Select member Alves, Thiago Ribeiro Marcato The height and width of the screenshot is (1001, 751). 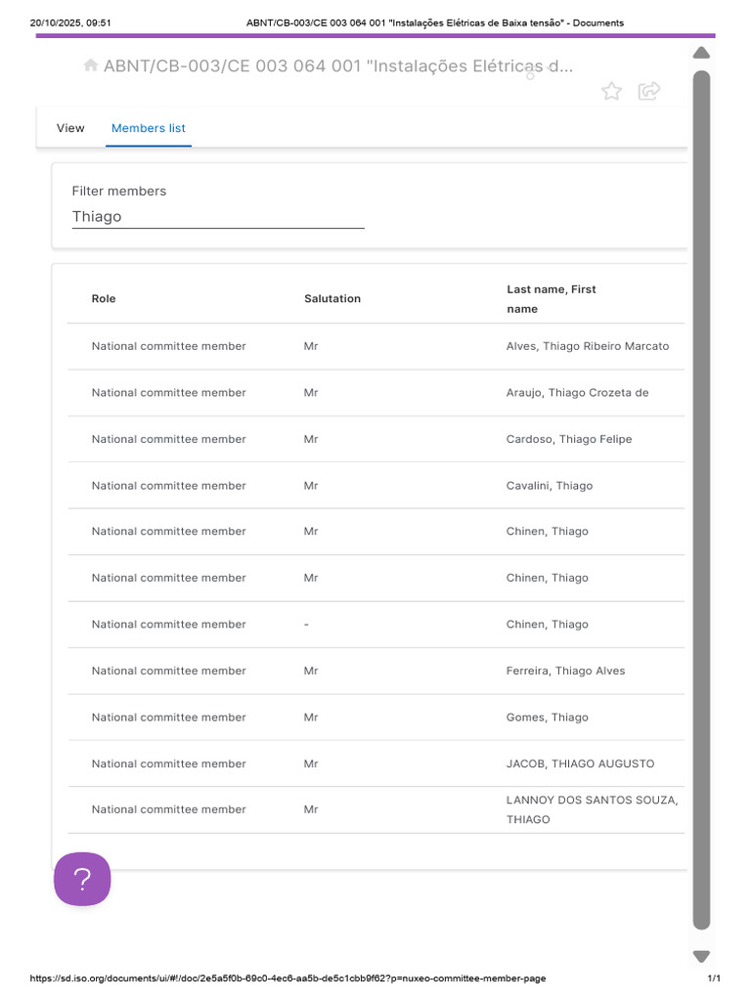pos(588,346)
